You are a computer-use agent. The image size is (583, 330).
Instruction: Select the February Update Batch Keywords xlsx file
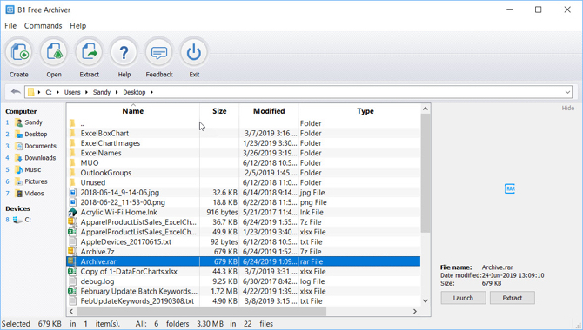click(x=244, y=292)
